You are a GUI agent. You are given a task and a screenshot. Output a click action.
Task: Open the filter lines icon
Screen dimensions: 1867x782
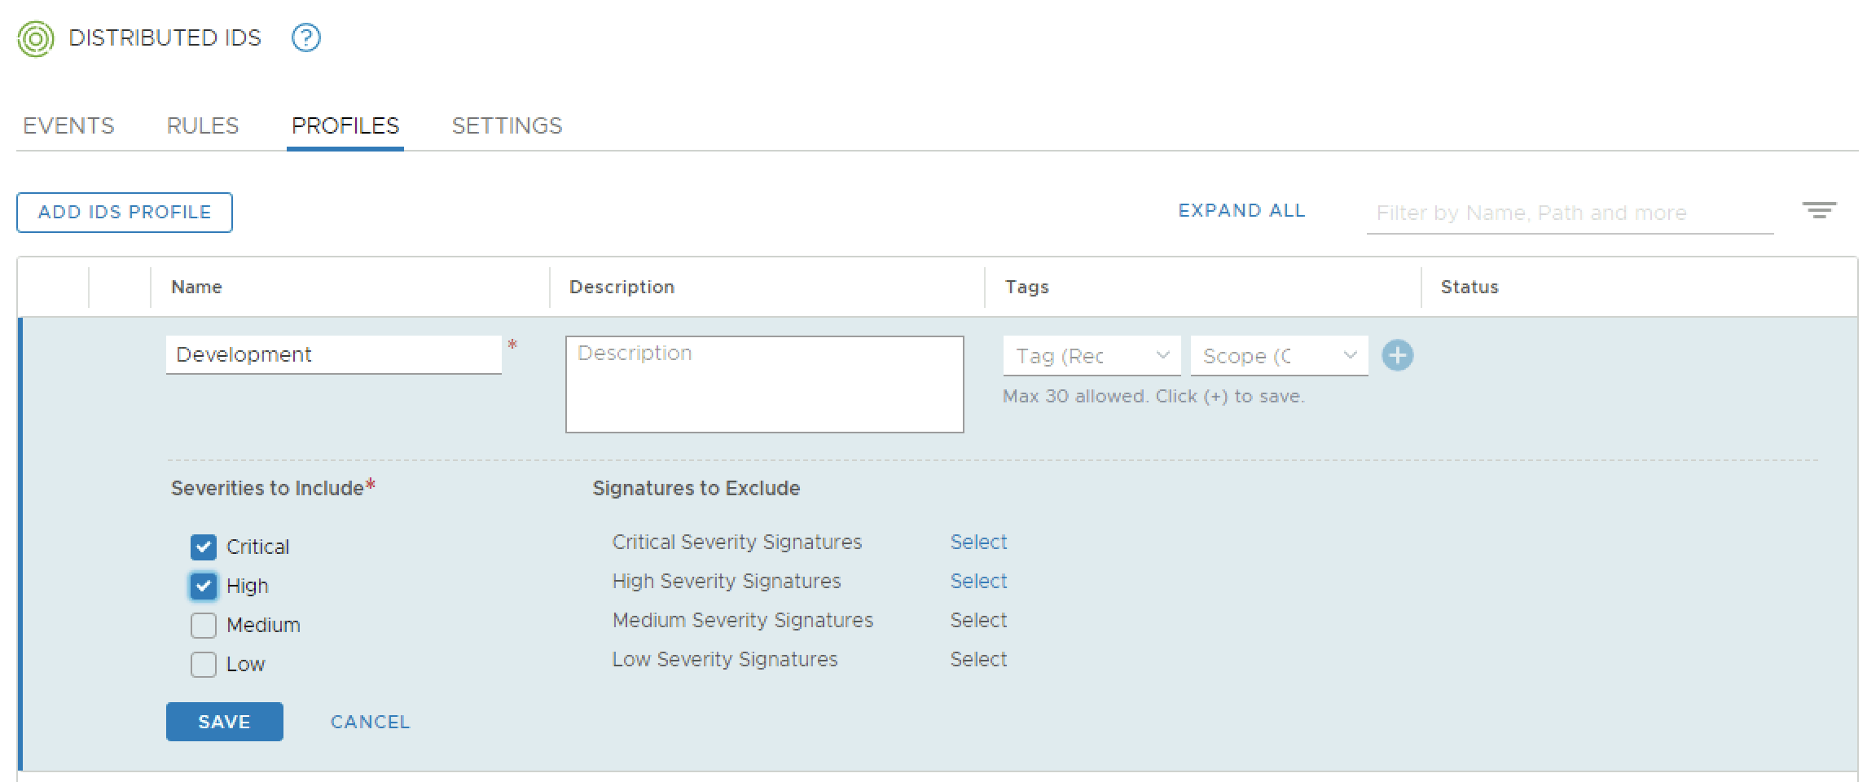click(x=1819, y=211)
